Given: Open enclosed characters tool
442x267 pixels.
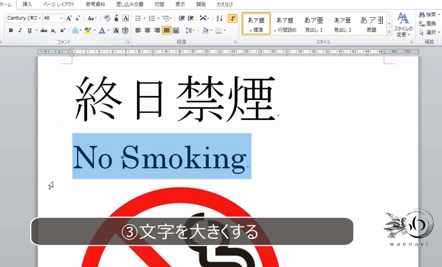Looking at the screenshot, I should click(125, 31).
